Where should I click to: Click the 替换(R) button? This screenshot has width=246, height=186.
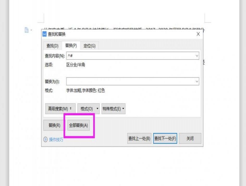[x=54, y=125]
